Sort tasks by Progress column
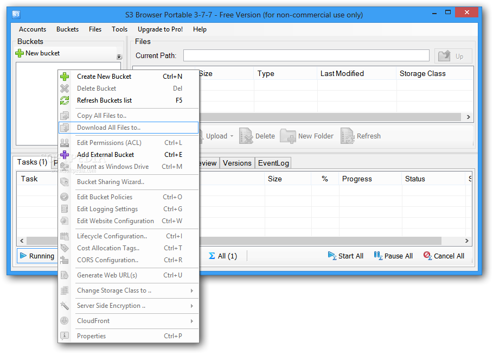 coord(370,179)
